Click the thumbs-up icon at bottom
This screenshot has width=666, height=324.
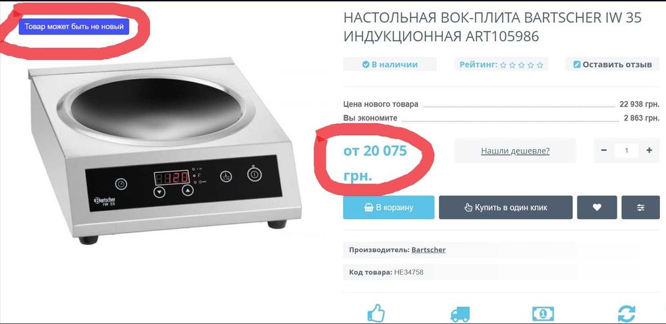coord(376,314)
